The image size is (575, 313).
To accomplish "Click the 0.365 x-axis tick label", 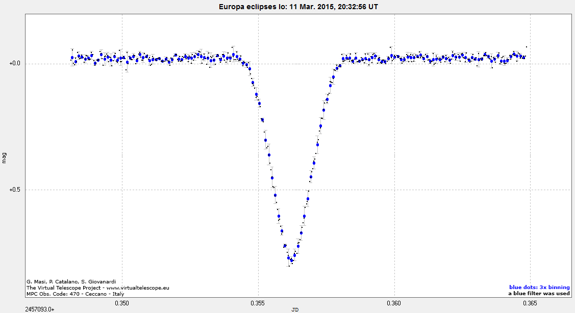I will click(x=530, y=303).
